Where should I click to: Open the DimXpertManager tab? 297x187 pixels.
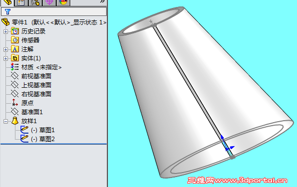49,2
